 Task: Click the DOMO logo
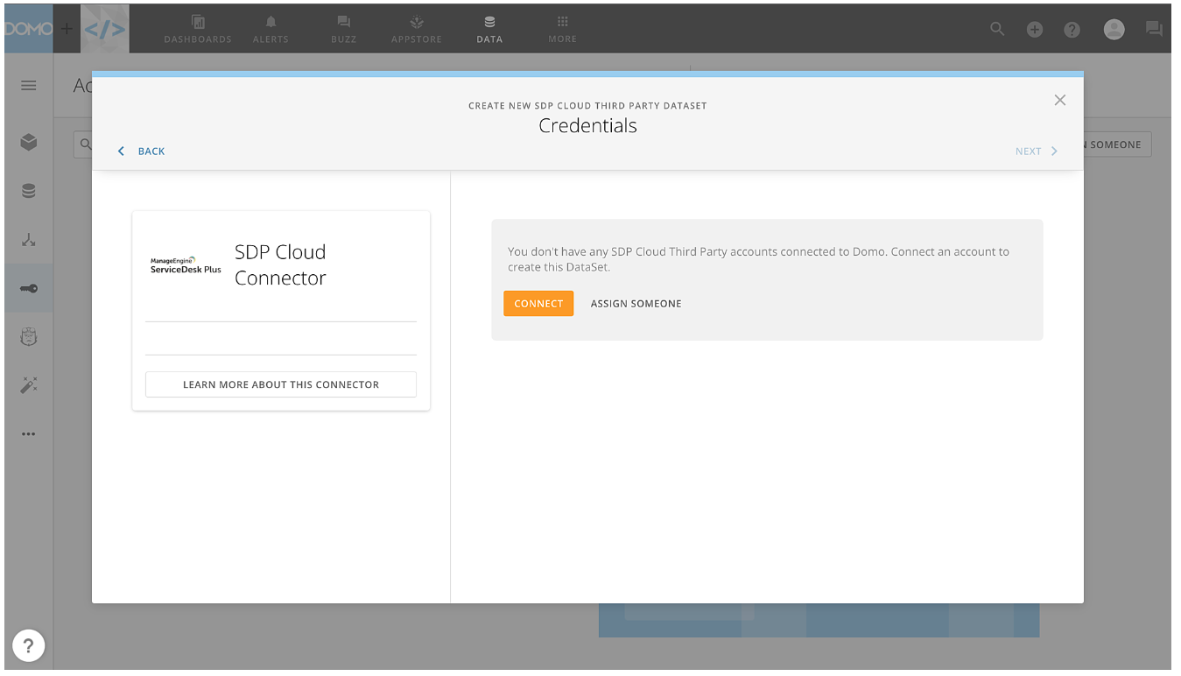pyautogui.click(x=29, y=29)
